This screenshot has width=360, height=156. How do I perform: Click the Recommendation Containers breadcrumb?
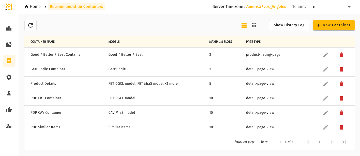tap(77, 7)
